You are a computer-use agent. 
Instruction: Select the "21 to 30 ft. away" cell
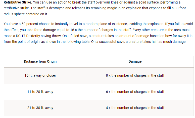click(40, 108)
